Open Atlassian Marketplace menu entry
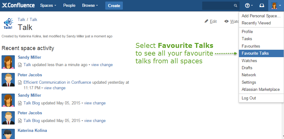The width and height of the screenshot is (284, 139). click(261, 90)
